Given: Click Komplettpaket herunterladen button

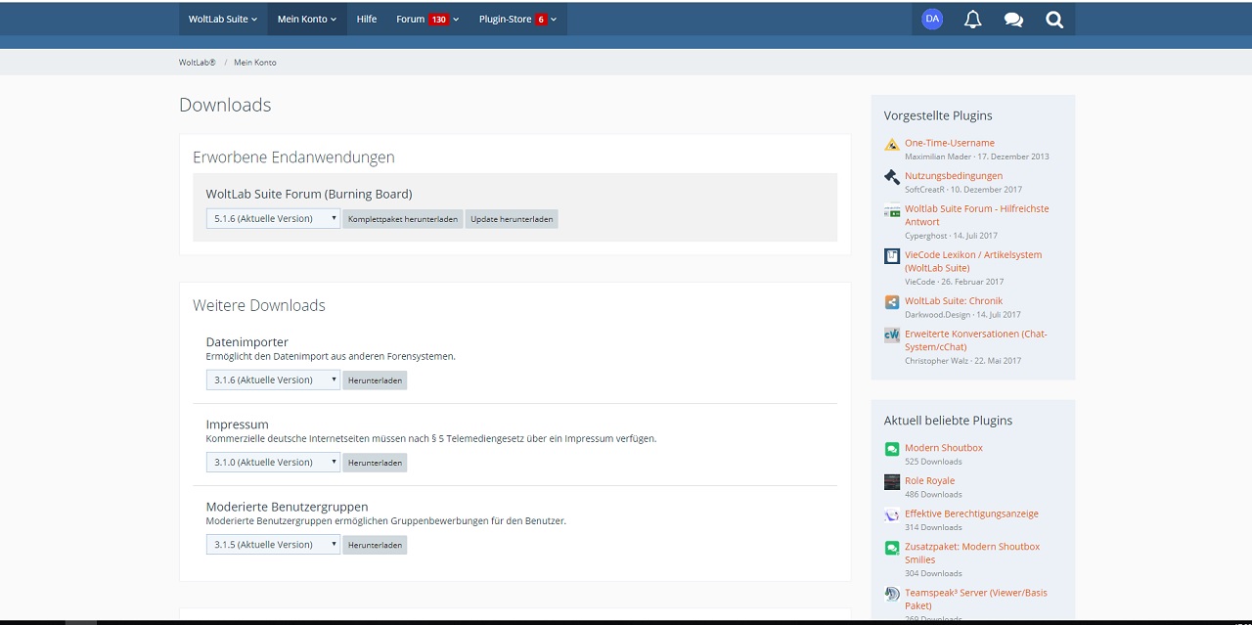Looking at the screenshot, I should [x=403, y=219].
